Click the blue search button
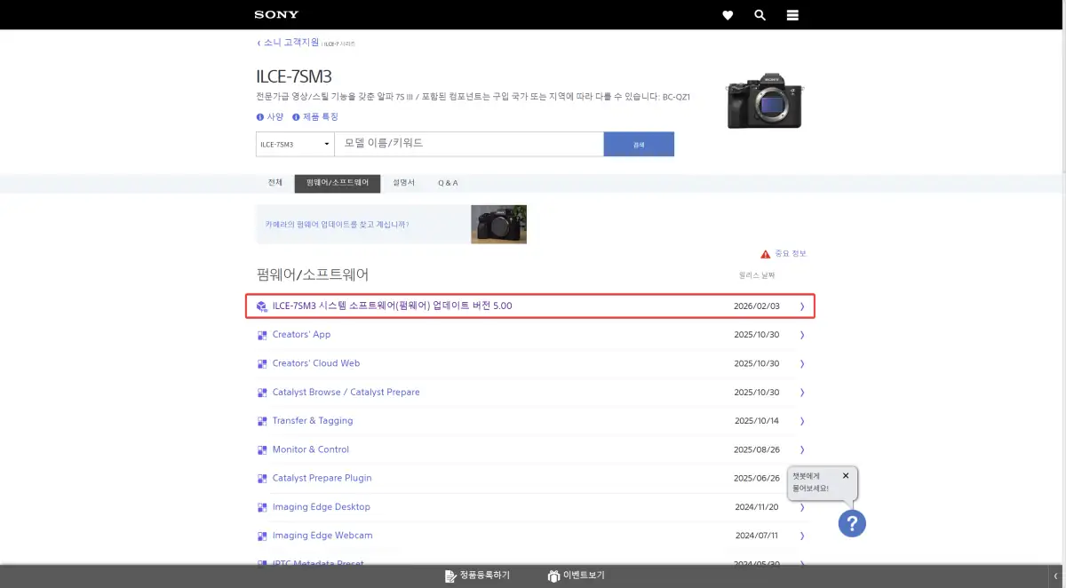 (639, 144)
